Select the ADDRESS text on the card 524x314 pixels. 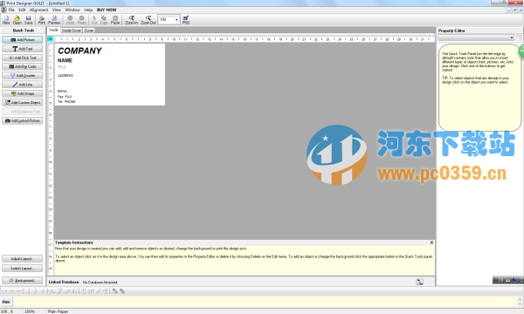pyautogui.click(x=65, y=76)
